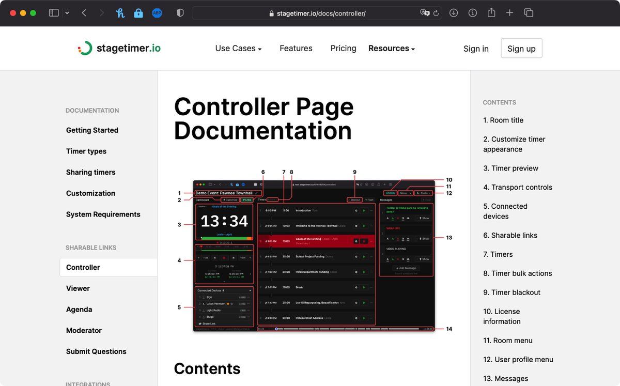Click the Sign up button
Screen dimensions: 620x386
click(x=521, y=48)
